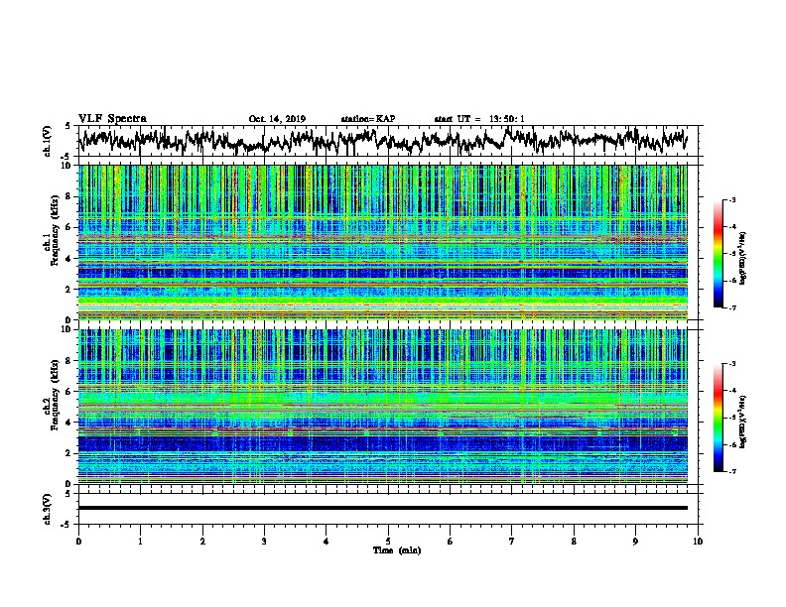The image size is (786, 607).
Task: Click the "VLF Spectra" plot title
Action: [x=112, y=119]
